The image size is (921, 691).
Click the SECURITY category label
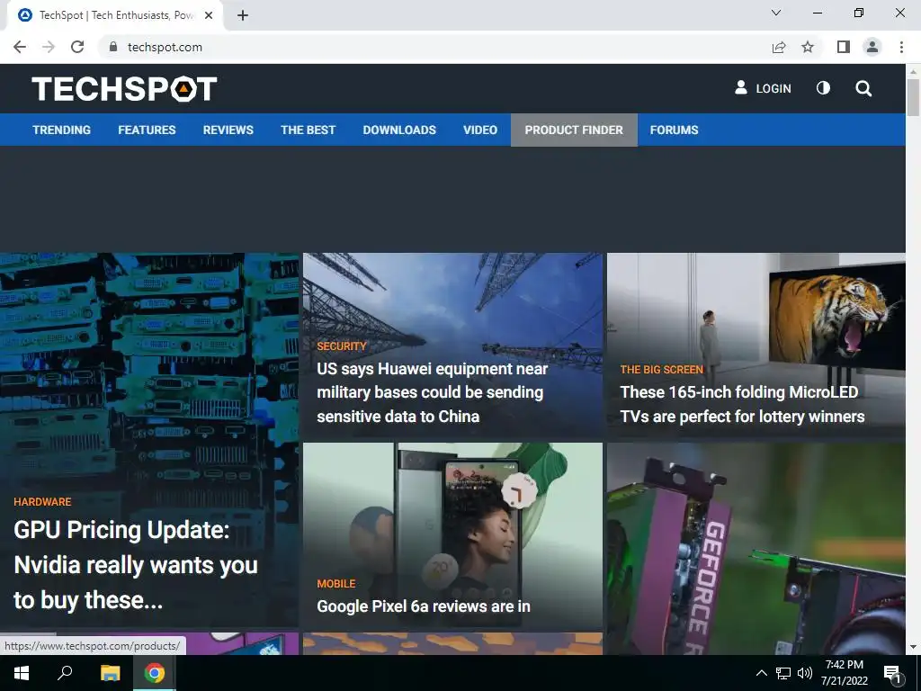tap(341, 346)
